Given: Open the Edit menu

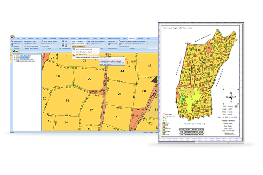Looking at the screenshot, I should point(24,38).
